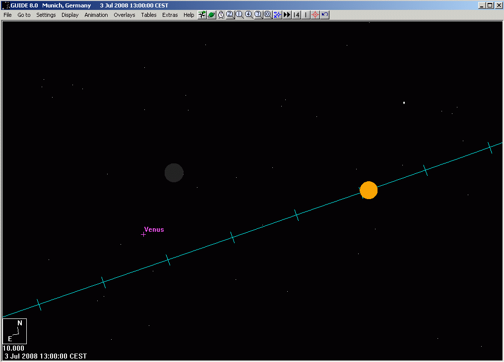Click the Venus label
Screen dimensions: 504x362
(154, 229)
